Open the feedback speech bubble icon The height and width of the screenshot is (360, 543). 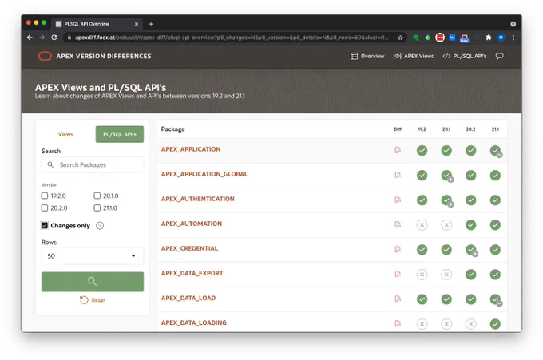(499, 56)
